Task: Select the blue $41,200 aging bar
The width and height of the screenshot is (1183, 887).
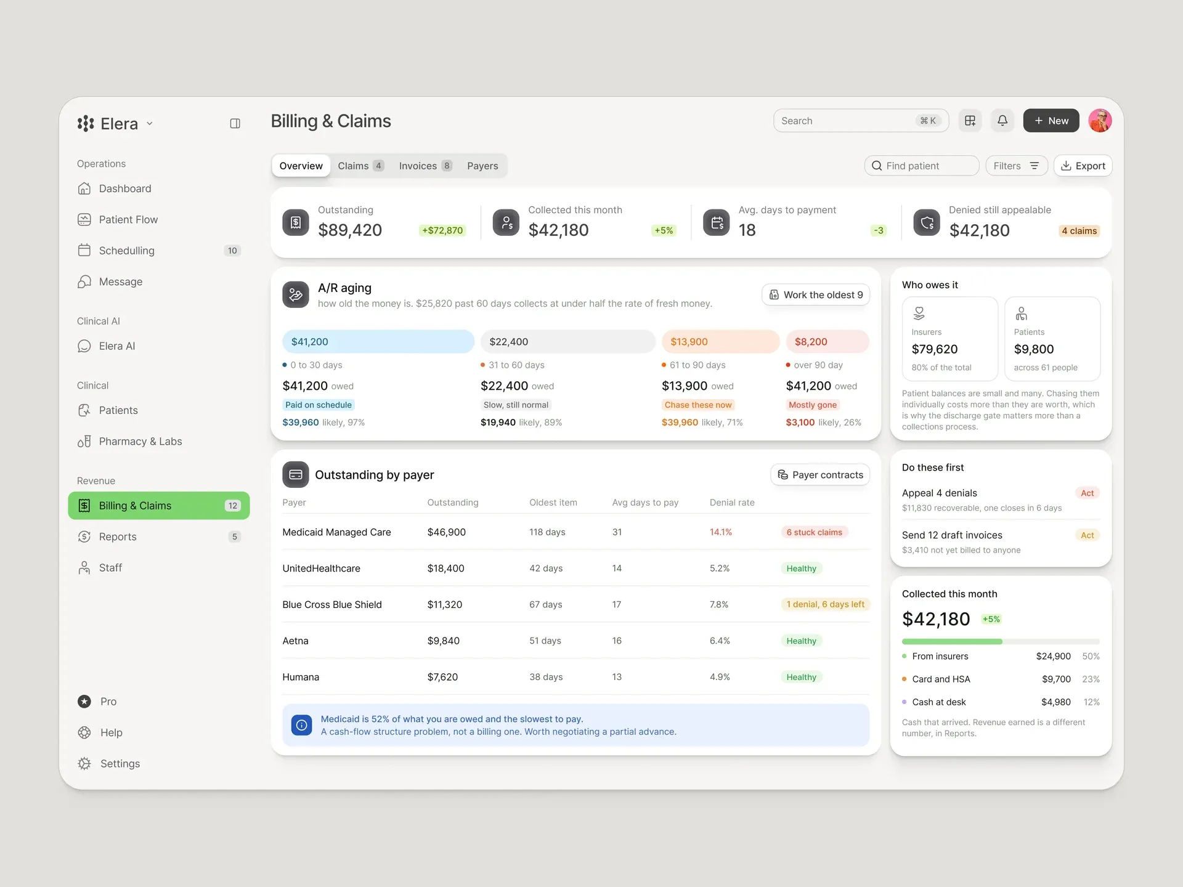Action: pos(378,342)
